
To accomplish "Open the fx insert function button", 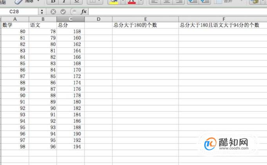I will point(84,12).
